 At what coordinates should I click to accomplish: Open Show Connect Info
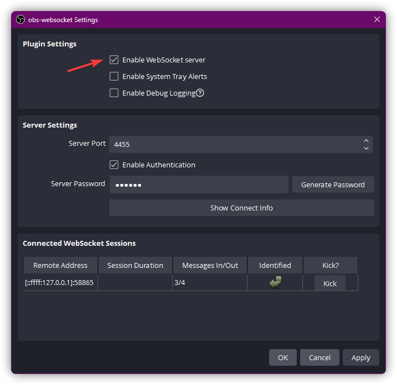pos(241,208)
